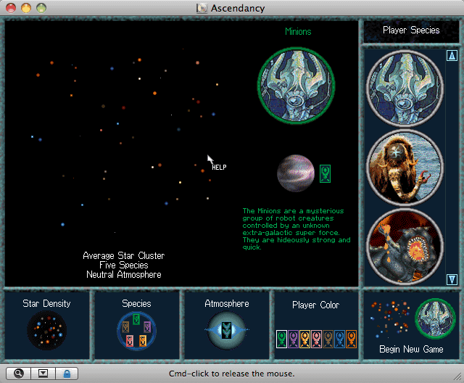464x383 pixels.
Task: Select the green player color
Action: [x=281, y=339]
